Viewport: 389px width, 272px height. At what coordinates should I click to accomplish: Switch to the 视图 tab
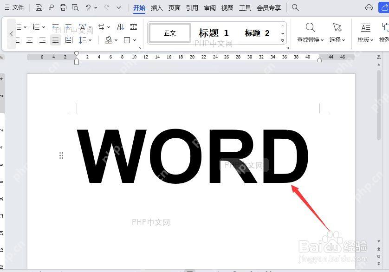[x=227, y=8]
